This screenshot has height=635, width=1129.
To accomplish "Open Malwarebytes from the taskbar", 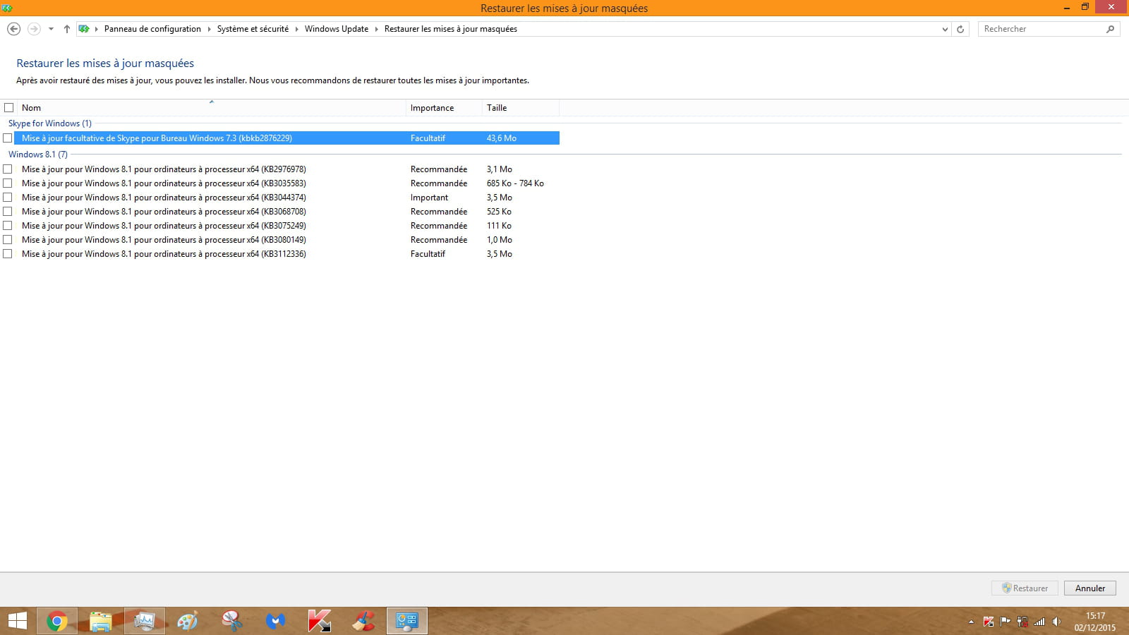I will [x=276, y=621].
